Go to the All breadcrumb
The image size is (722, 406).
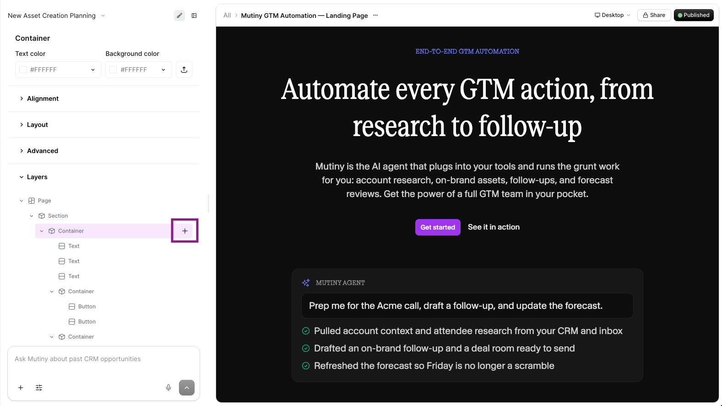(227, 15)
